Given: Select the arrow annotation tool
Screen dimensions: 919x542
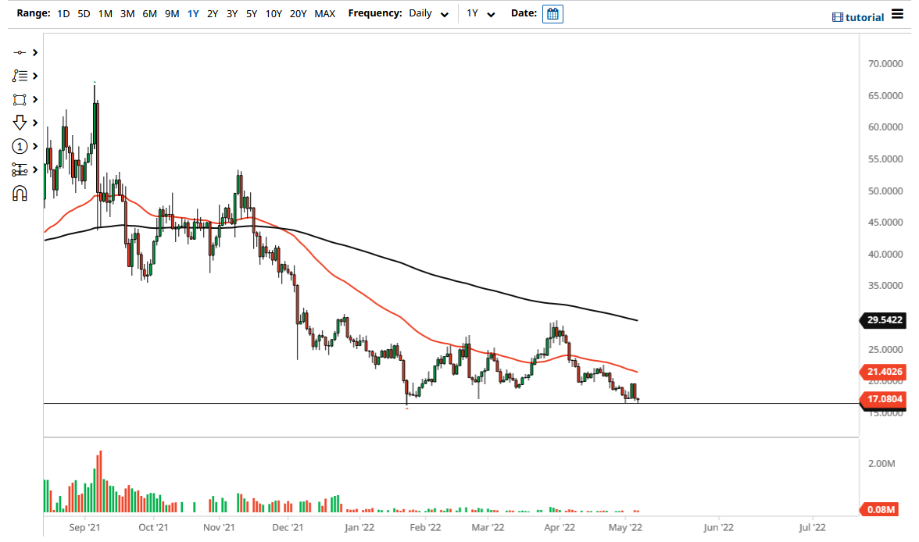Looking at the screenshot, I should coord(21,123).
